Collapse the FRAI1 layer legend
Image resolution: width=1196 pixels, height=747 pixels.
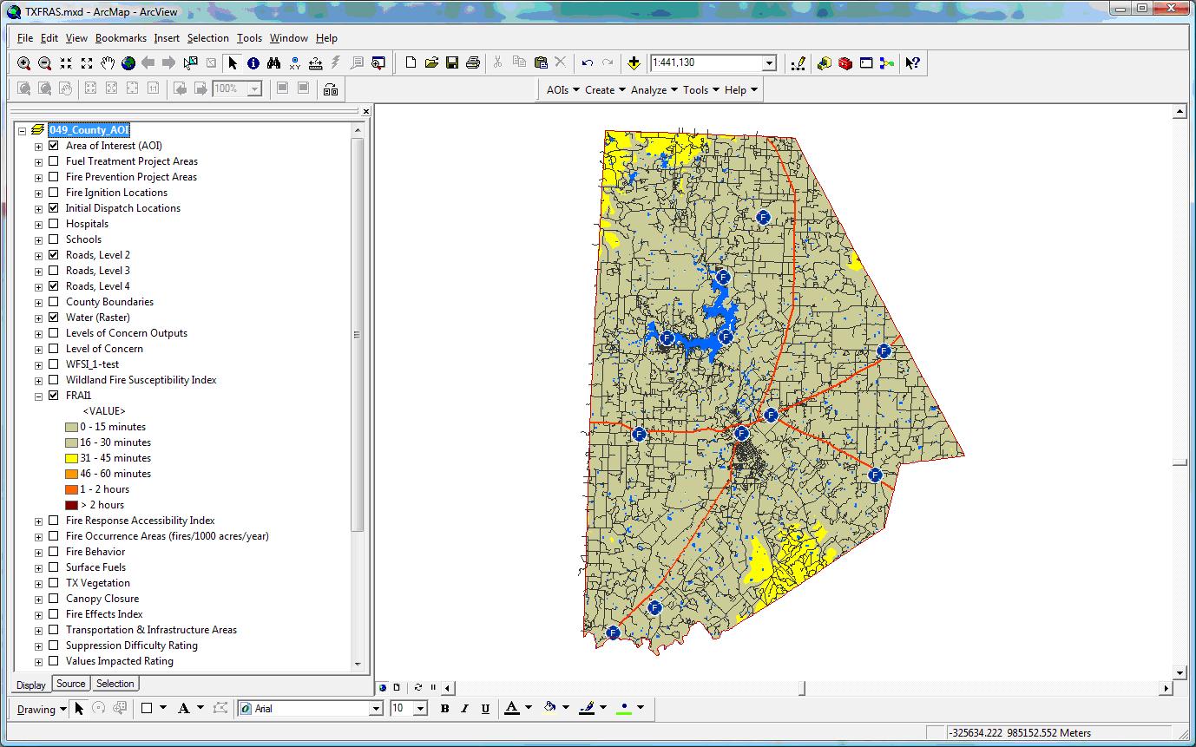point(38,396)
